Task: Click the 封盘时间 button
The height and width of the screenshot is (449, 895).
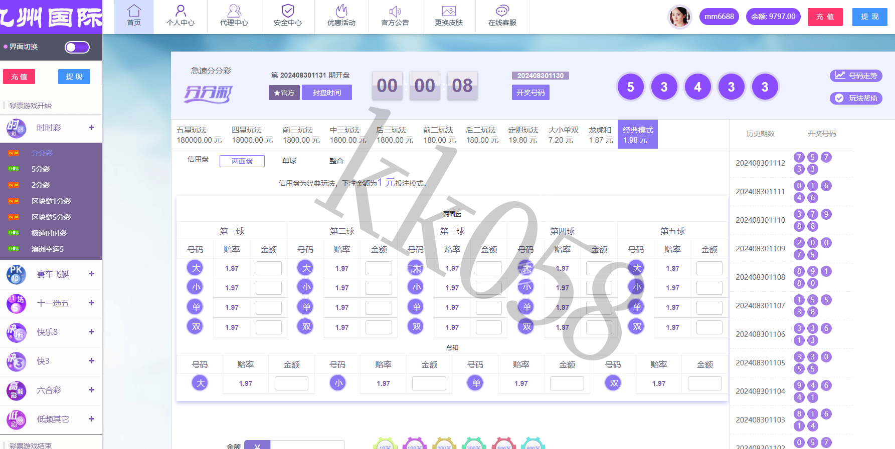Action: coord(327,93)
